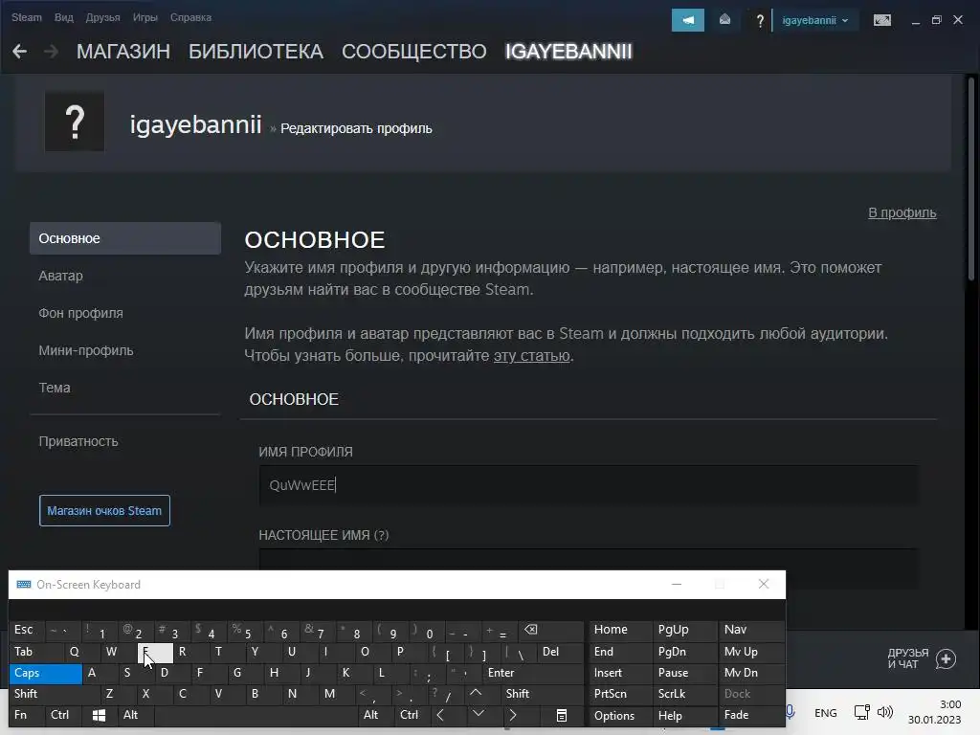
Task: Select Мини-профиль section
Action: tap(85, 350)
